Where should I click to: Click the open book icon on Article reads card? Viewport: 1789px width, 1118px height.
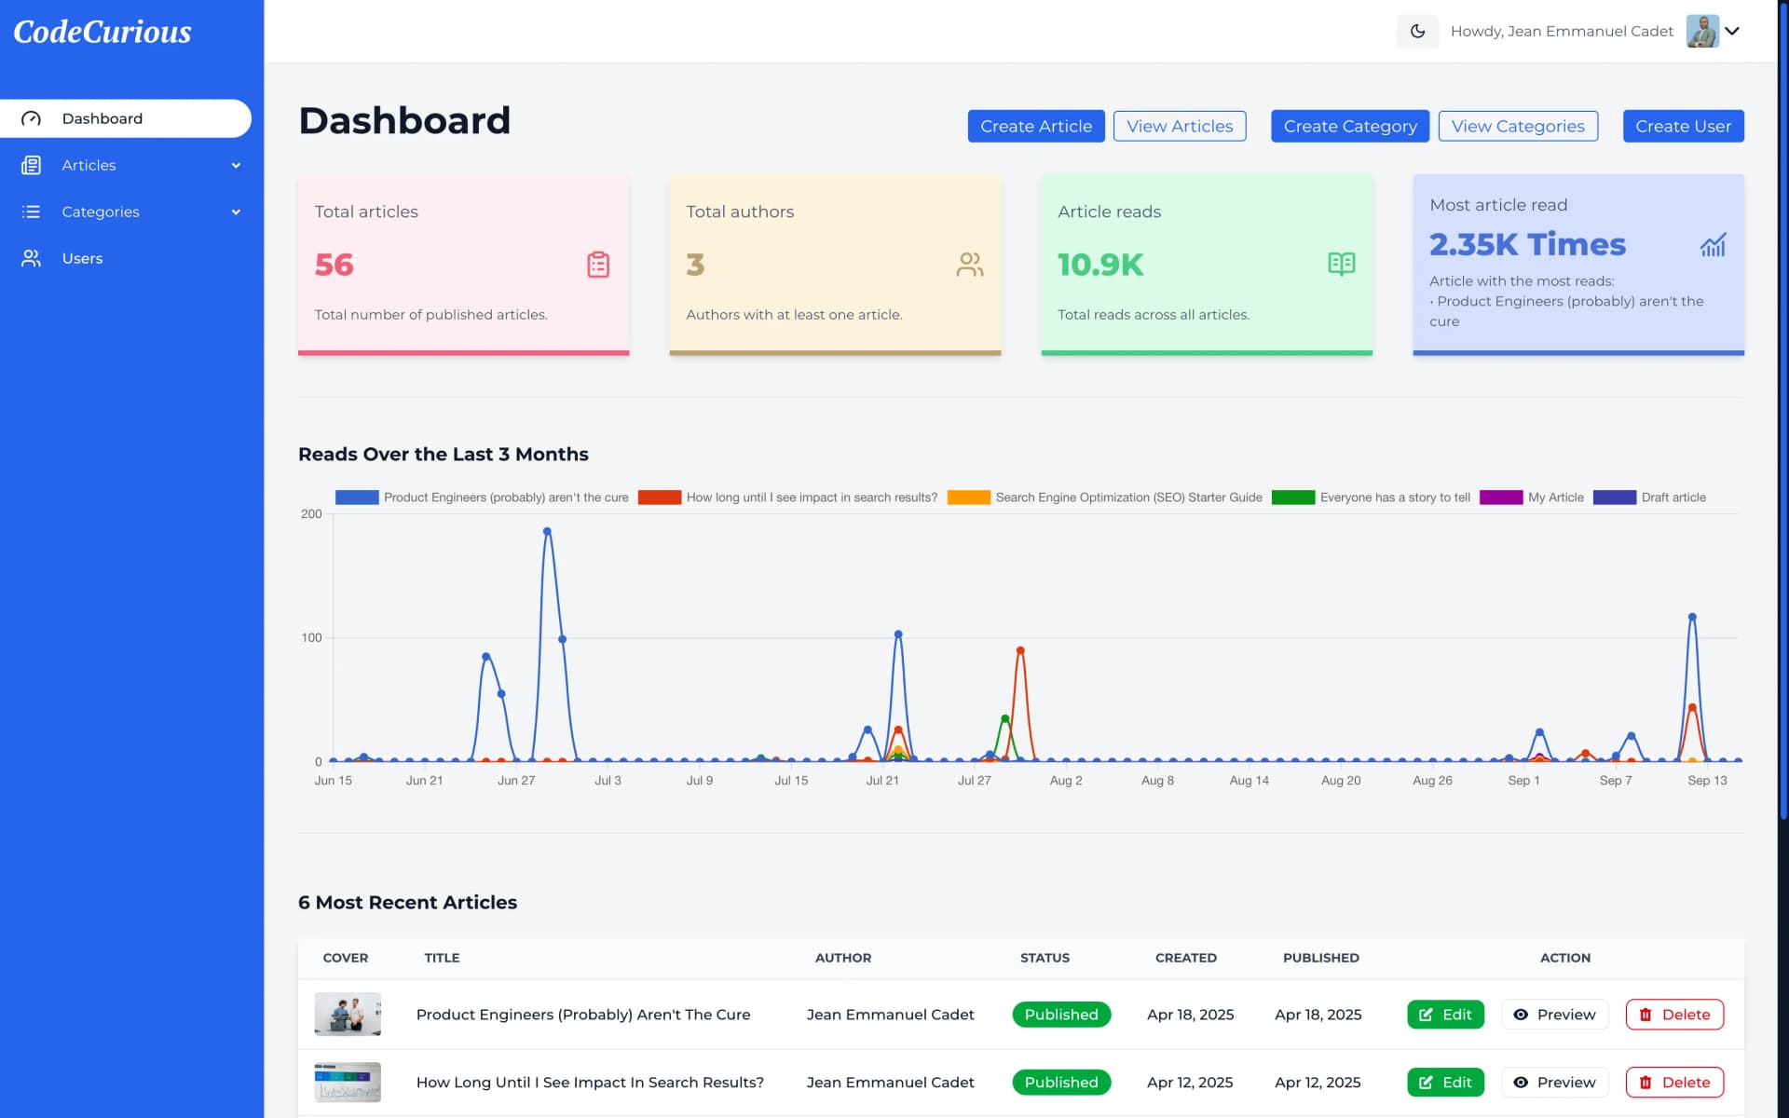pyautogui.click(x=1342, y=264)
